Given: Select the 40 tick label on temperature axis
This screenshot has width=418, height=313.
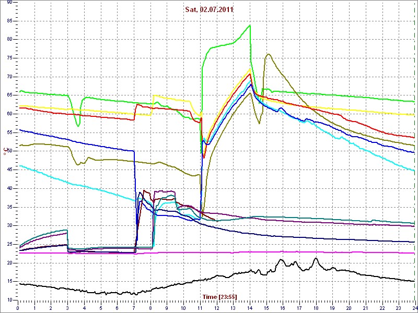Looking at the screenshot, I should [9, 188].
